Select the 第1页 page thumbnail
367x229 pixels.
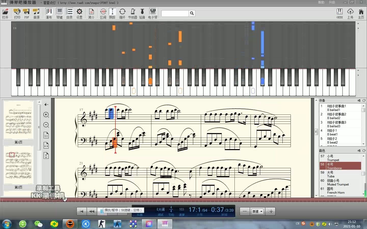18,120
